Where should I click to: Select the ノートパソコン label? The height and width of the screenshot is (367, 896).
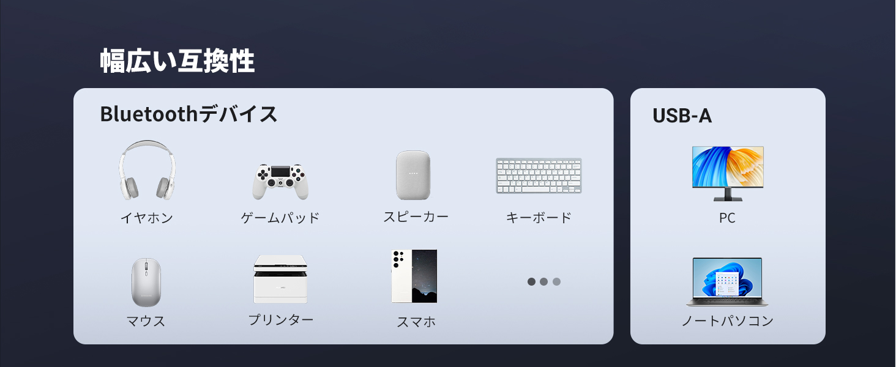pos(728,321)
